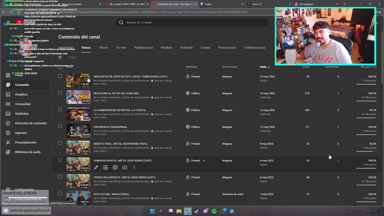Sort by Fecha column header
Screen dimensions: 384x216
click(x=265, y=67)
